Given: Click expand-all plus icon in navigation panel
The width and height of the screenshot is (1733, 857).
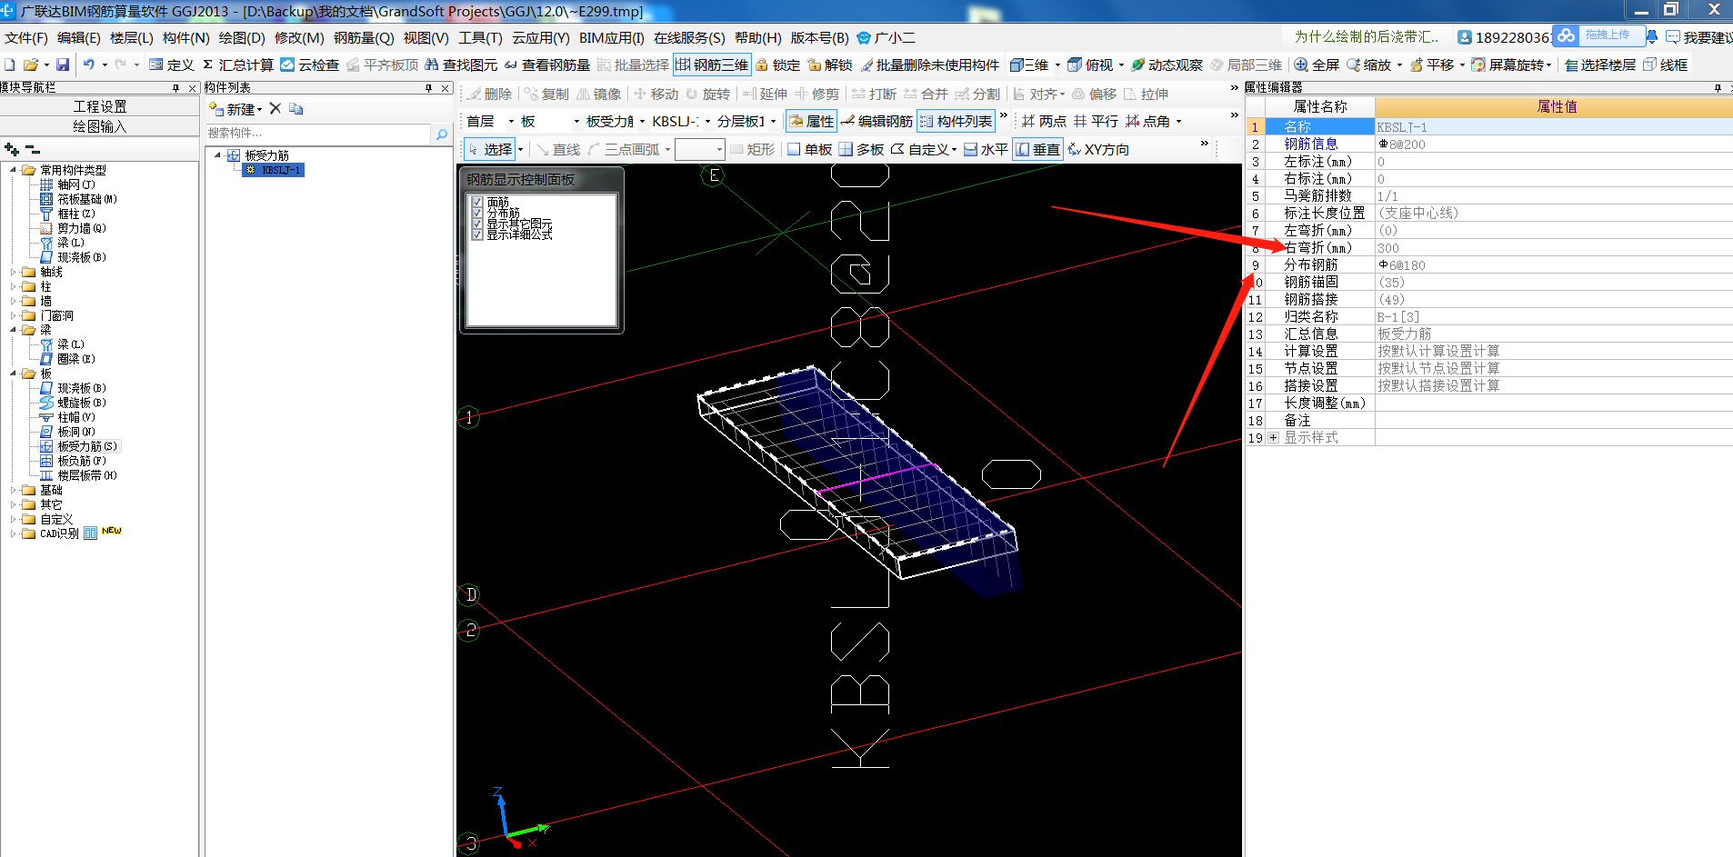Looking at the screenshot, I should [x=12, y=149].
